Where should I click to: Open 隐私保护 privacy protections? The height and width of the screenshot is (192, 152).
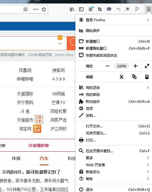[114, 30]
